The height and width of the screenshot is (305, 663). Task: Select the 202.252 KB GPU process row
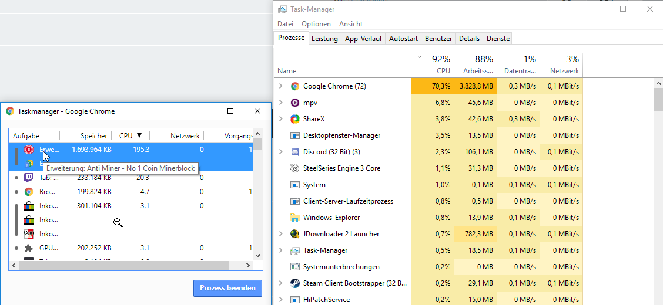click(130, 248)
